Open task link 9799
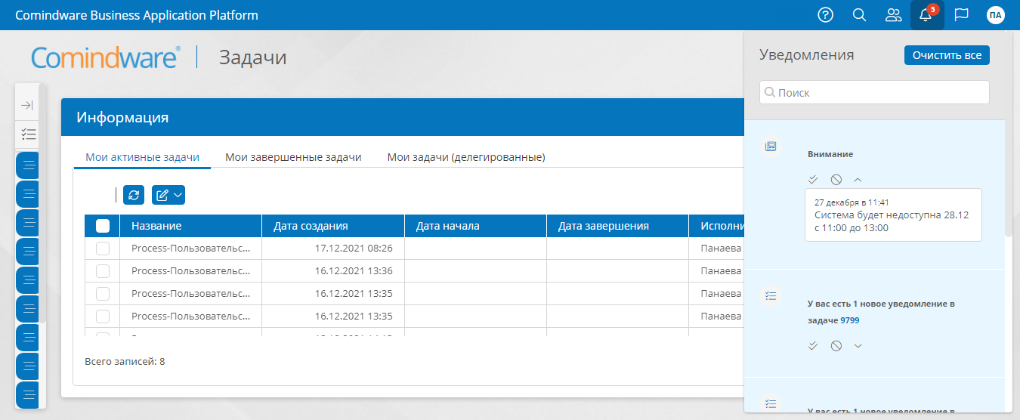The height and width of the screenshot is (420, 1020). click(x=849, y=320)
